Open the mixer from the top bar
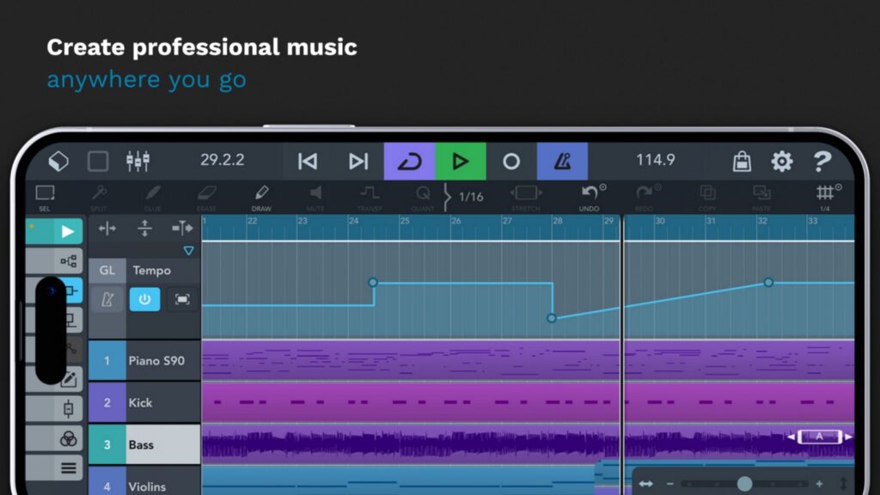 (137, 161)
